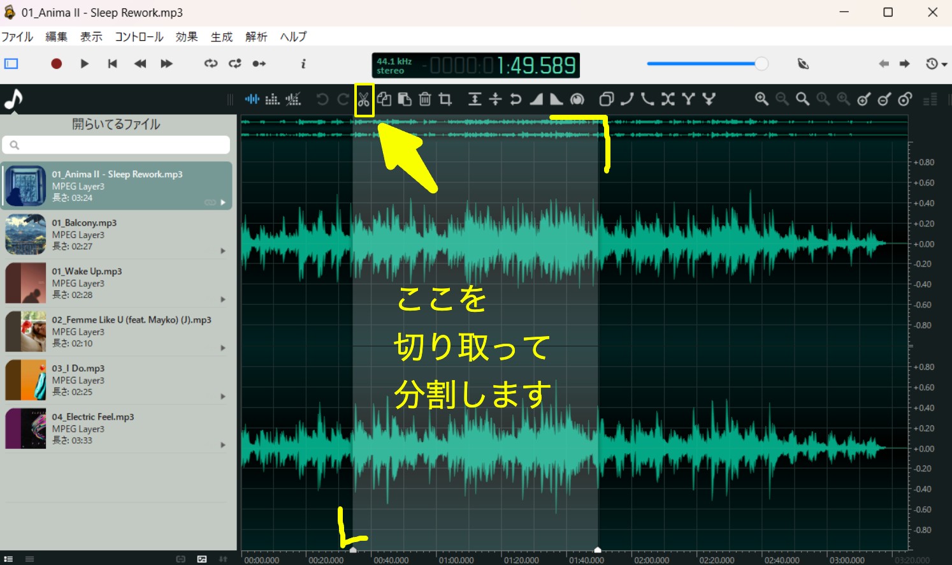Image resolution: width=952 pixels, height=565 pixels.
Task: Start playback with the play button
Action: coord(84,64)
